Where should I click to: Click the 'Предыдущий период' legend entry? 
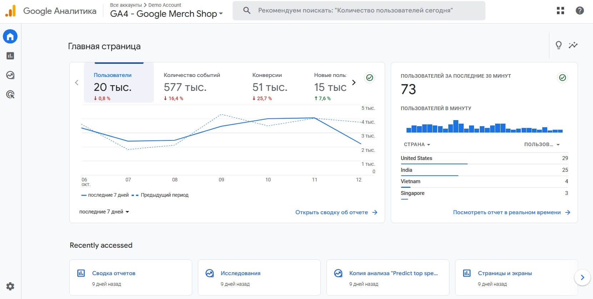160,195
